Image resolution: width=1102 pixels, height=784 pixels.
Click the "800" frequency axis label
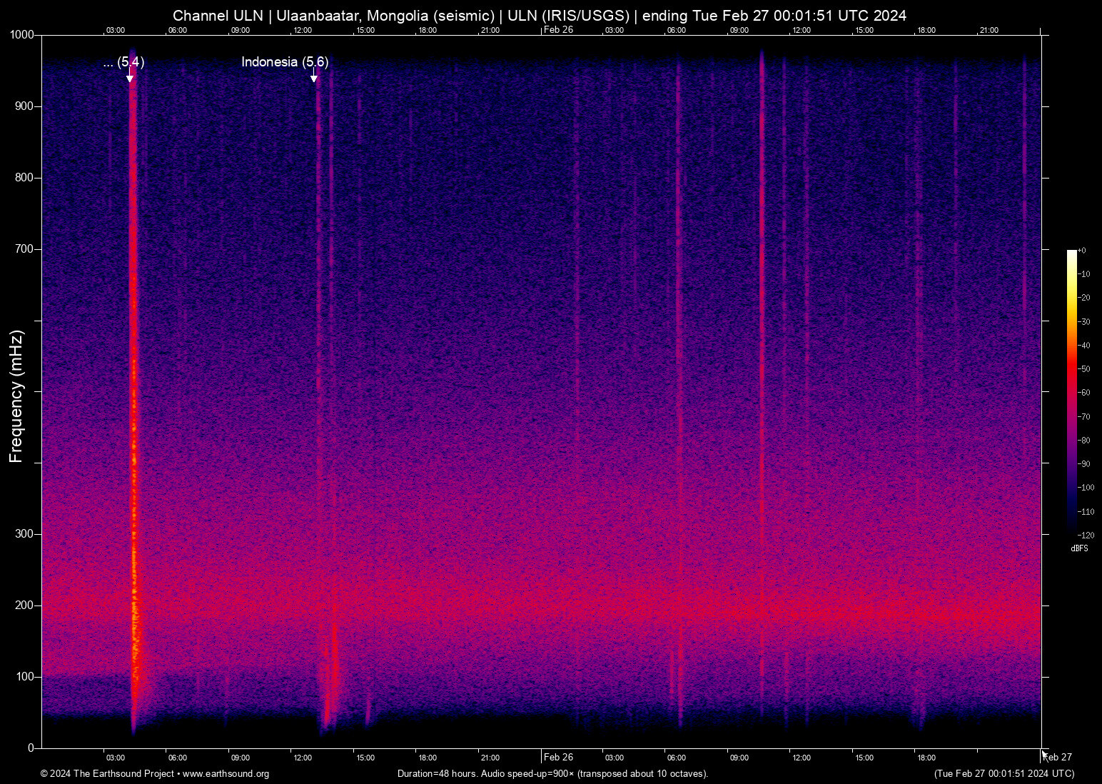click(25, 178)
